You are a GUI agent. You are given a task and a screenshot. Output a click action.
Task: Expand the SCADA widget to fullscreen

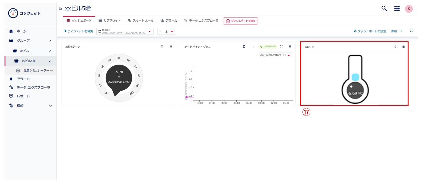click(395, 47)
